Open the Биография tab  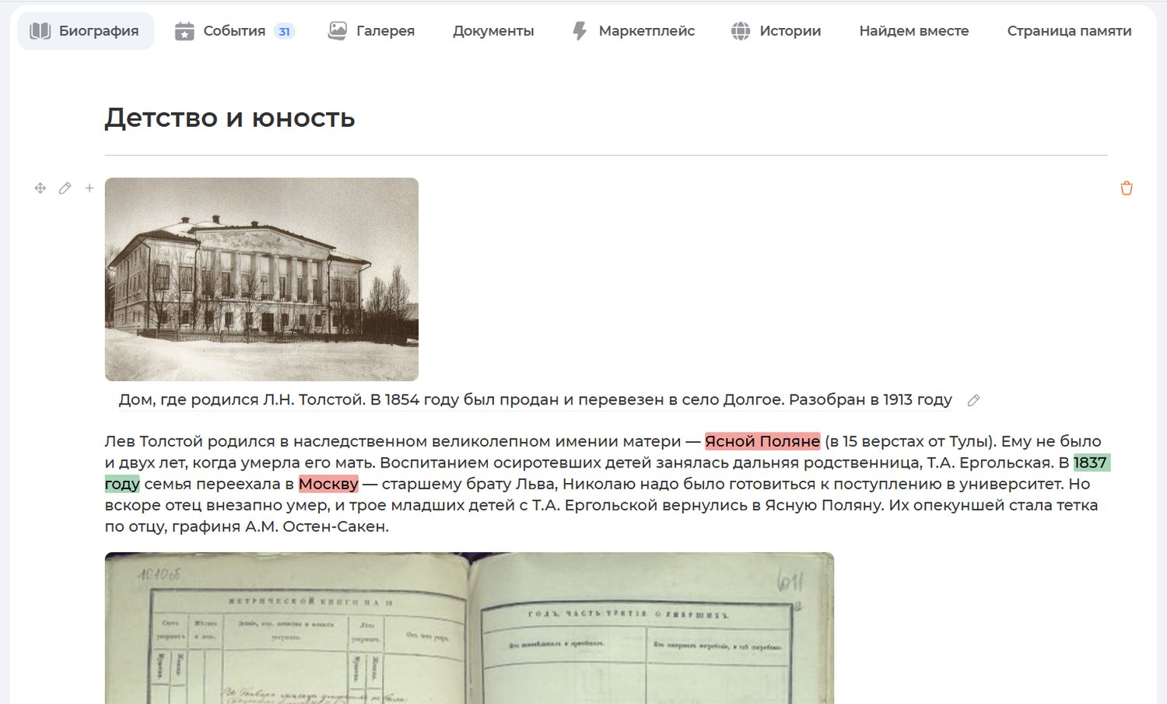[x=86, y=31]
